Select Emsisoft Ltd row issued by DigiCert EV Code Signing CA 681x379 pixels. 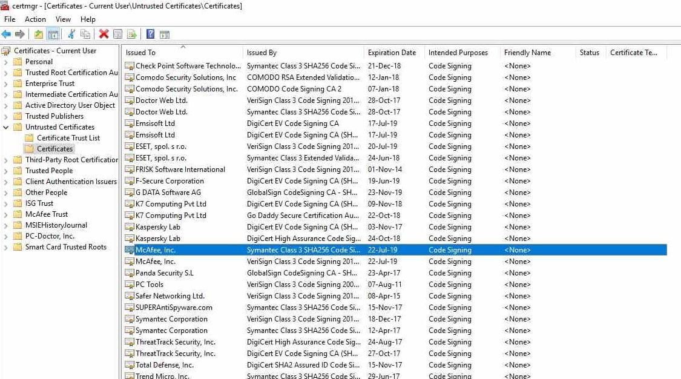click(x=395, y=124)
